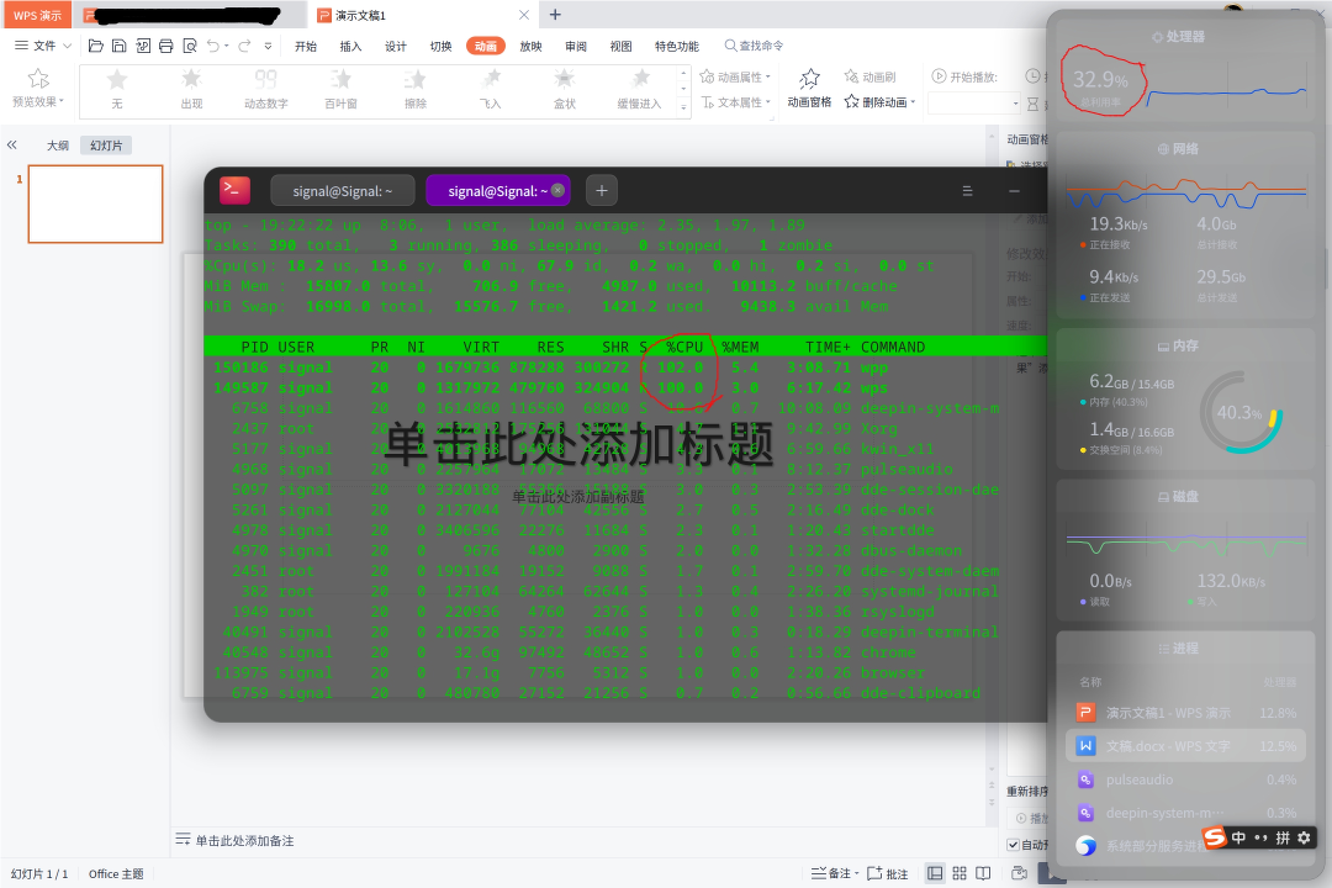Toggle Chinese/English input via 中 indicator
The height and width of the screenshot is (888, 1332).
1238,837
